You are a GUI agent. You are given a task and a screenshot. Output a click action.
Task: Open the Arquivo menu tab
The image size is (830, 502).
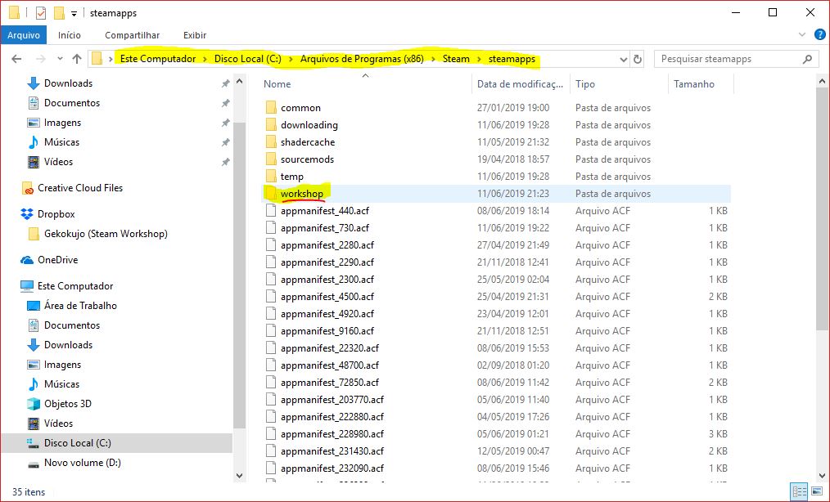[24, 35]
